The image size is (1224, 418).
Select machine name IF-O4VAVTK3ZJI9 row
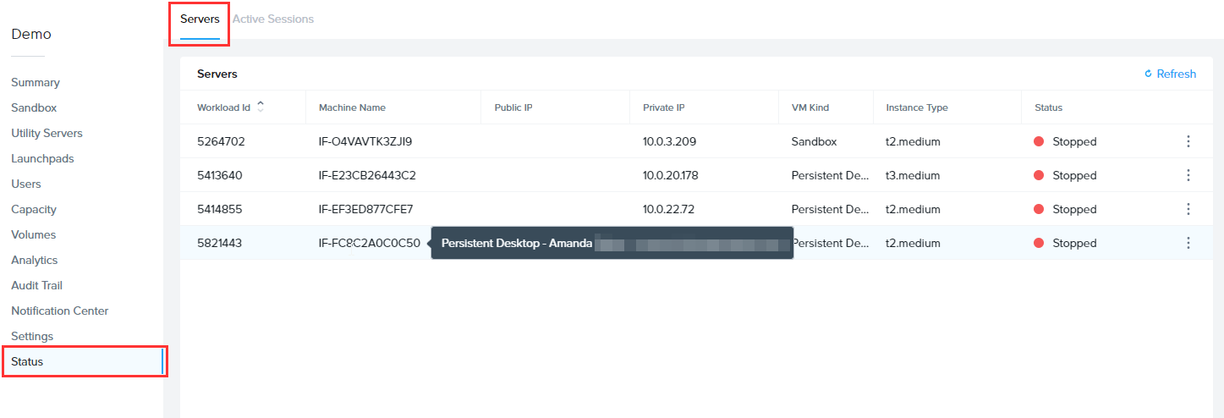coord(365,141)
